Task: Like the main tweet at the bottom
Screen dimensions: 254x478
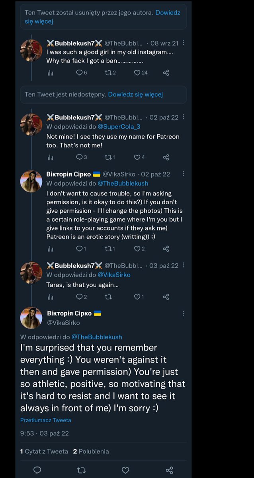Action: pos(125,470)
